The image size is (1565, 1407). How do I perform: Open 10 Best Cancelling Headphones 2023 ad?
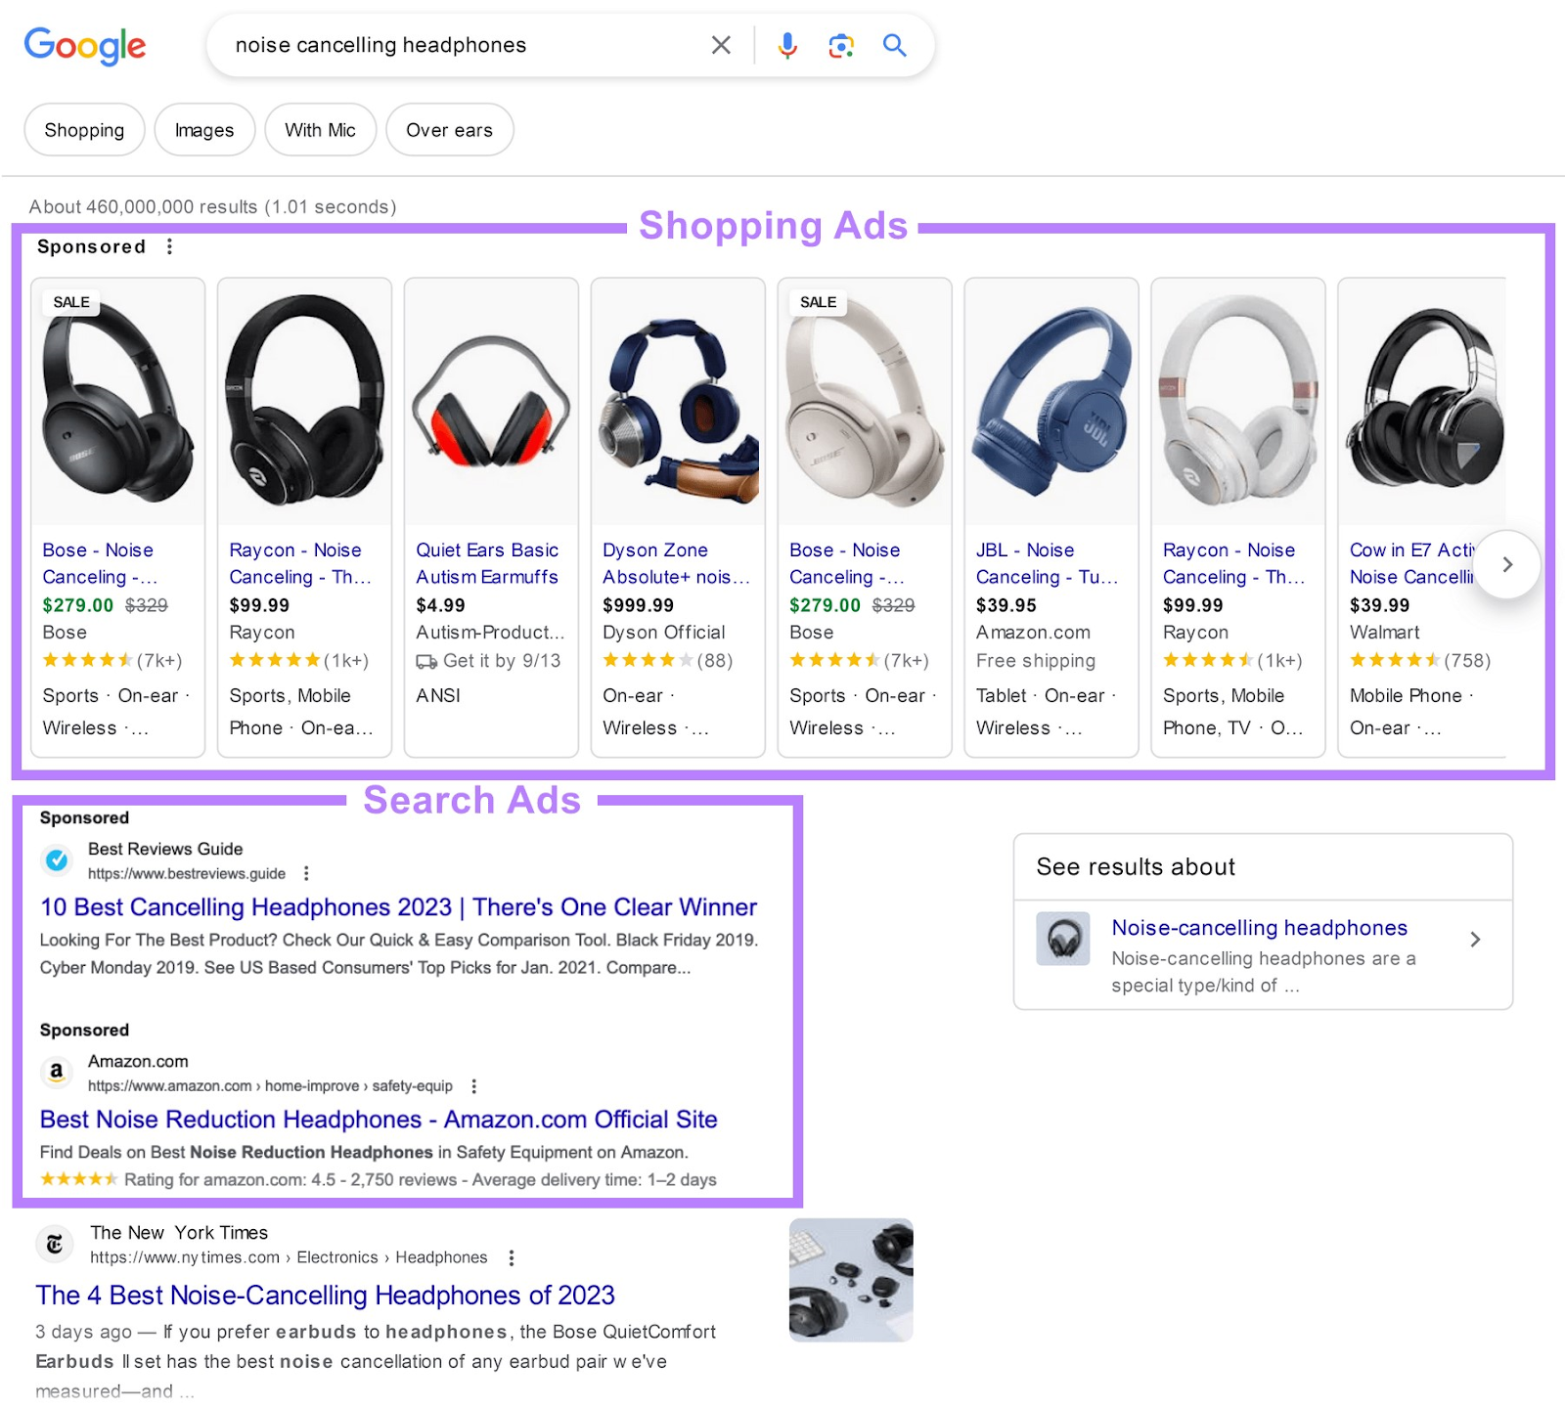tap(398, 907)
